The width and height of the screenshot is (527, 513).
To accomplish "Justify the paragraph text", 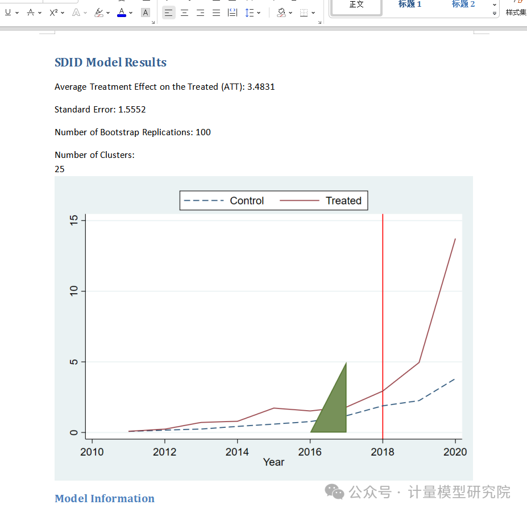I will tap(217, 13).
